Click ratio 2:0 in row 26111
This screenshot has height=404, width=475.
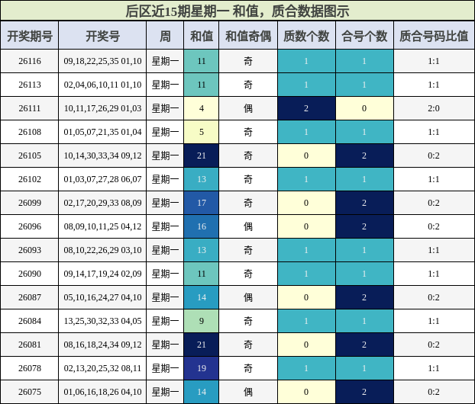[x=434, y=108]
